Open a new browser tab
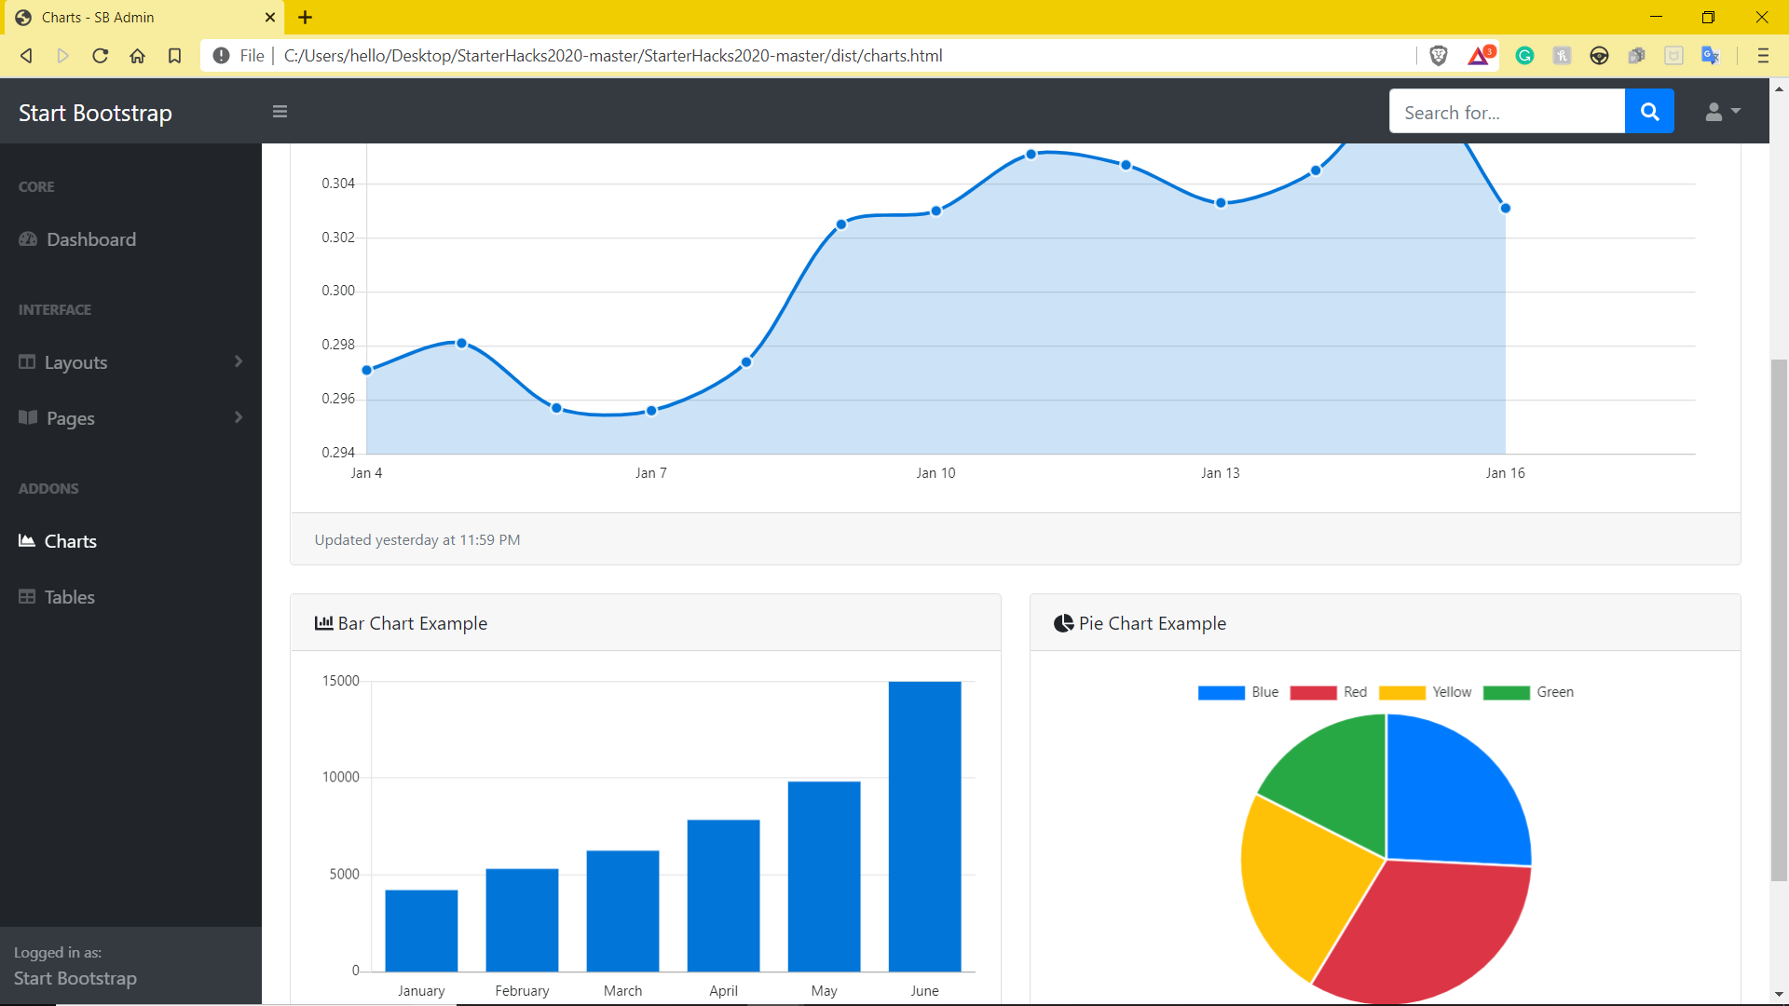Screen dimensions: 1789x1006 [305, 17]
